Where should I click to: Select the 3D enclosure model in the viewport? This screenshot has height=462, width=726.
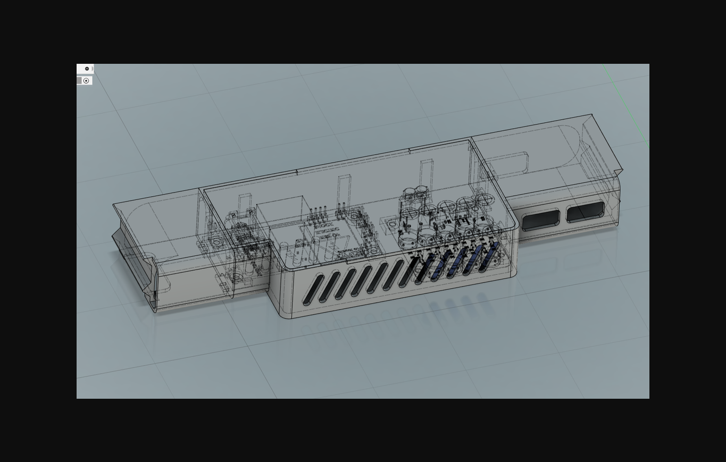point(367,217)
